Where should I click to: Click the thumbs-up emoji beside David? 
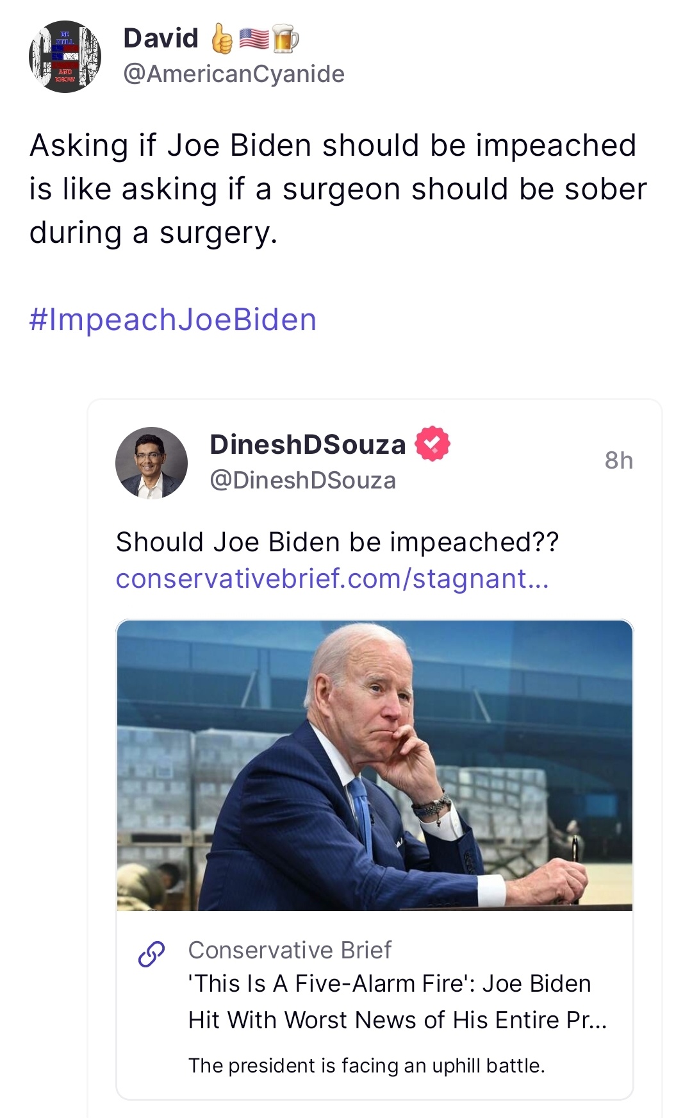(222, 38)
